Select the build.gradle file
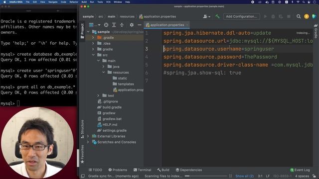Image resolution: width=319 pixels, height=179 pixels. [x=109, y=107]
